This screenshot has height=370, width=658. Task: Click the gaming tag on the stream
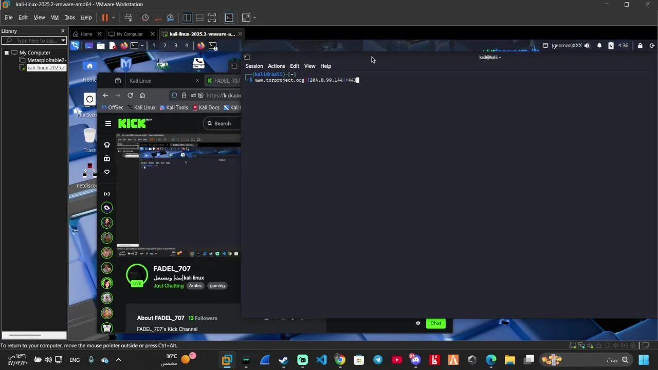click(x=217, y=286)
